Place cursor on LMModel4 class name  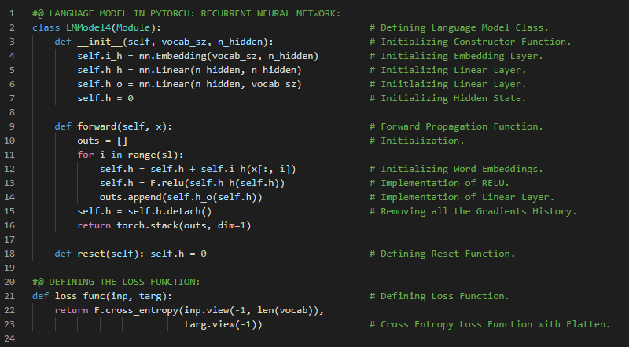[x=89, y=28]
